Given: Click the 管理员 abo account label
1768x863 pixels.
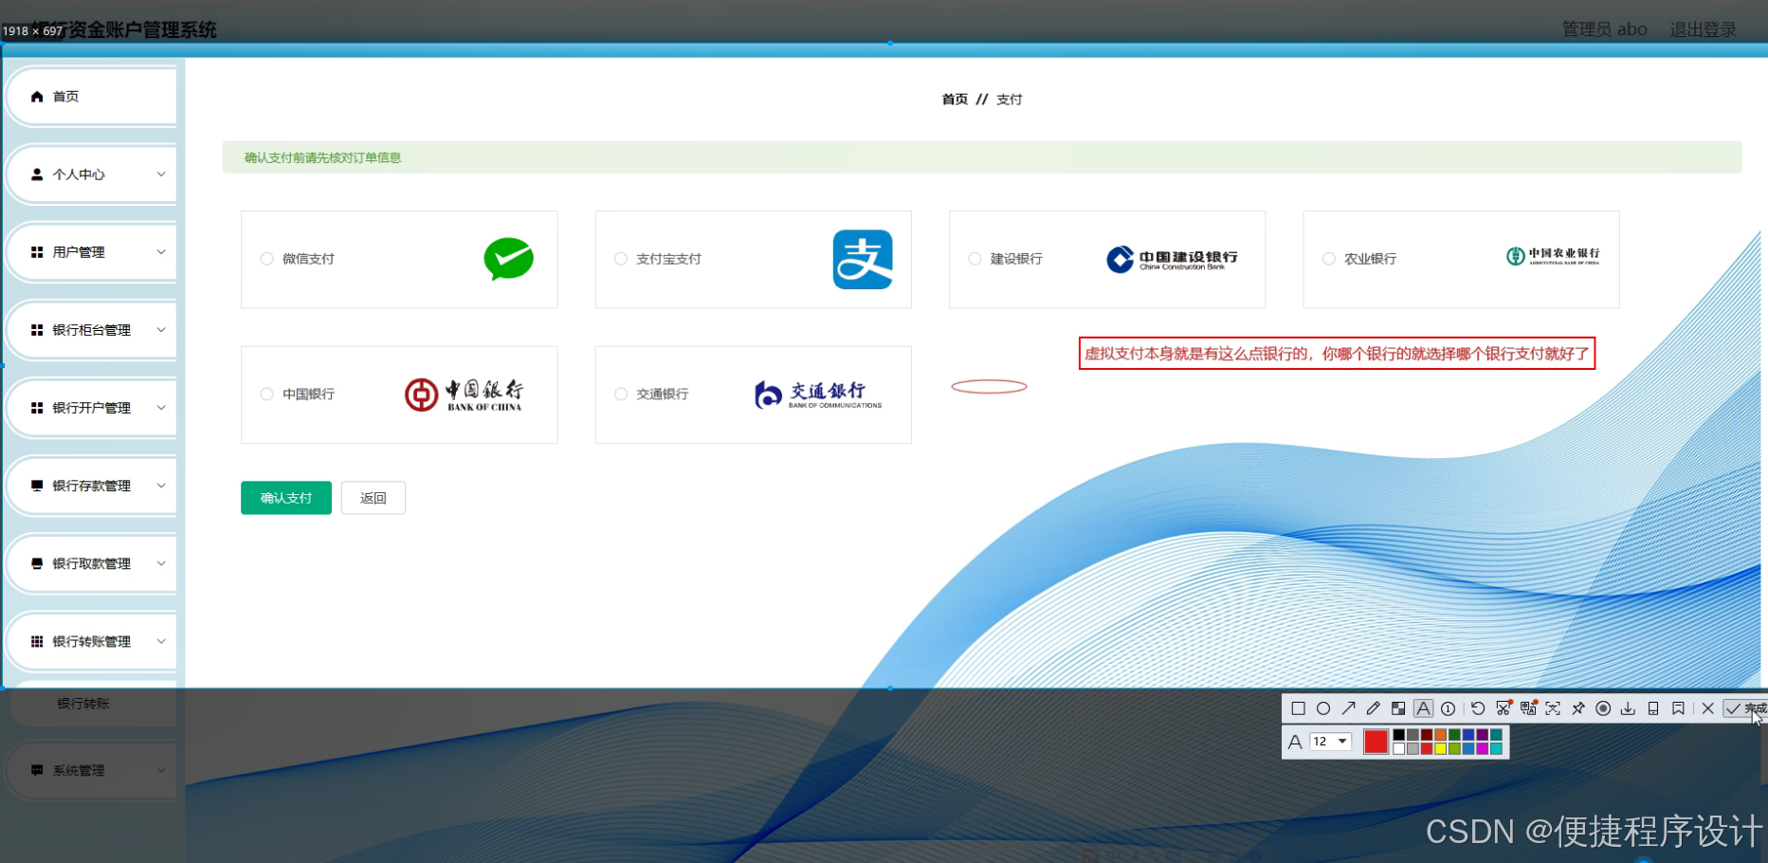Looking at the screenshot, I should [1605, 29].
